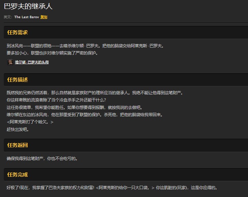Click the 任务描述 section header
Image resolution: width=248 pixels, height=197 pixels.
click(17, 80)
